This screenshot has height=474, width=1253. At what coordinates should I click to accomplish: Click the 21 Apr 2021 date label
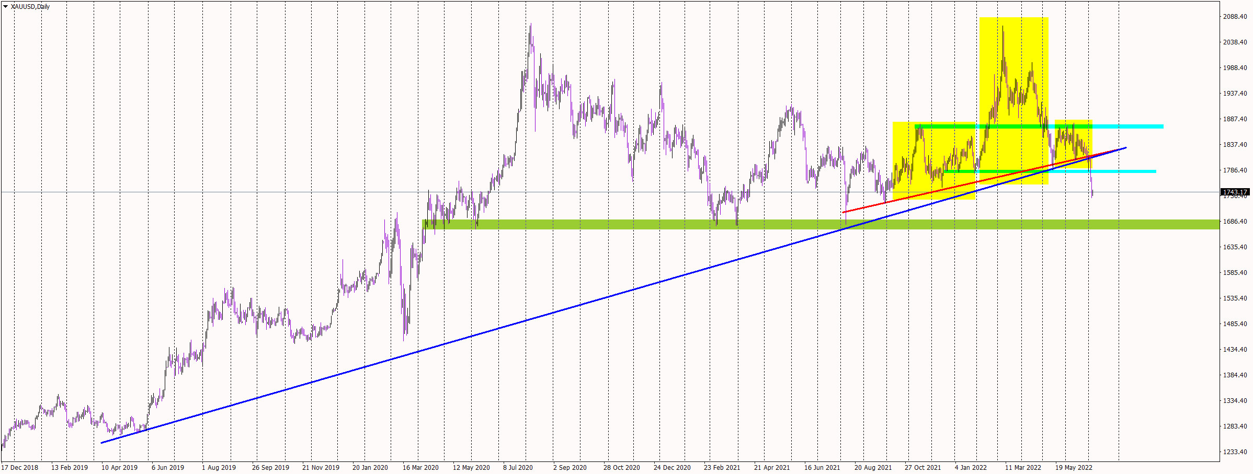pos(772,468)
